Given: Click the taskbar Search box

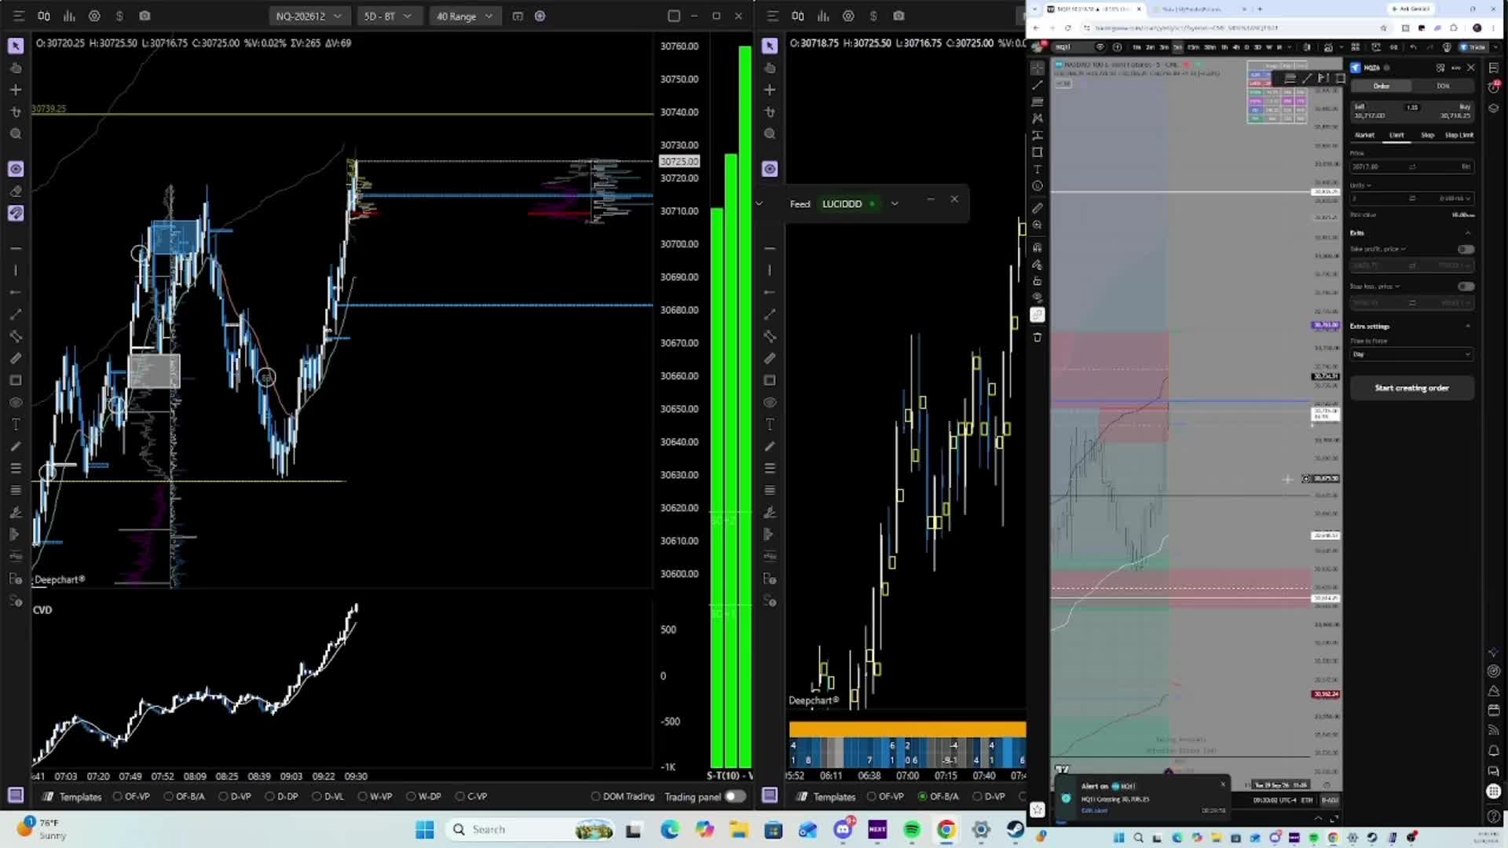Looking at the screenshot, I should (530, 830).
